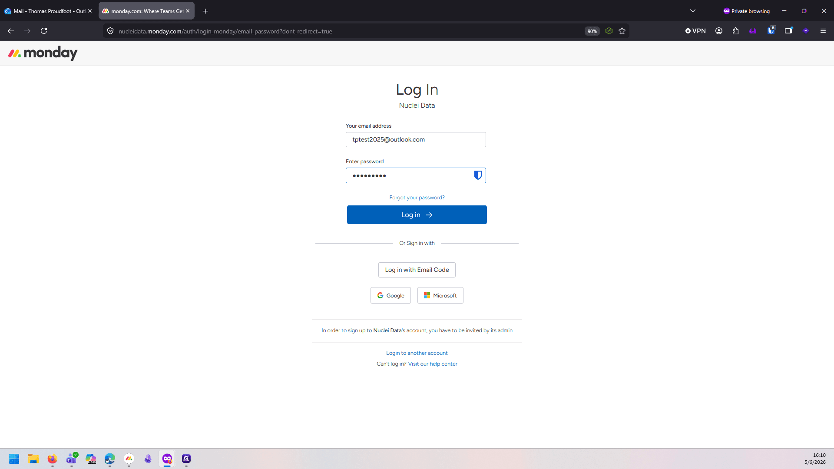
Task: Open Windows Start menu
Action: pyautogui.click(x=14, y=459)
